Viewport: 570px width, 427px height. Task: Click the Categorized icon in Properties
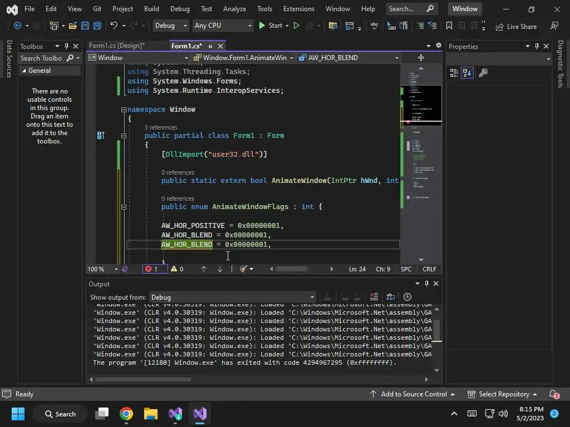tap(454, 73)
